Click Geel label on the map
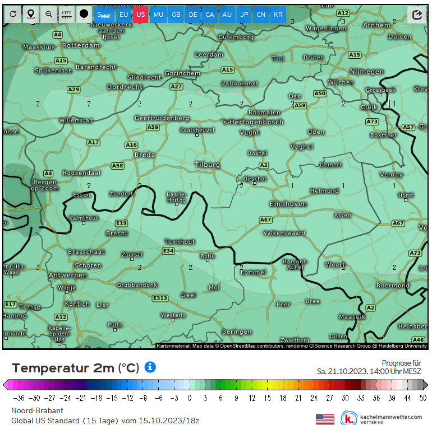 pos(189,295)
